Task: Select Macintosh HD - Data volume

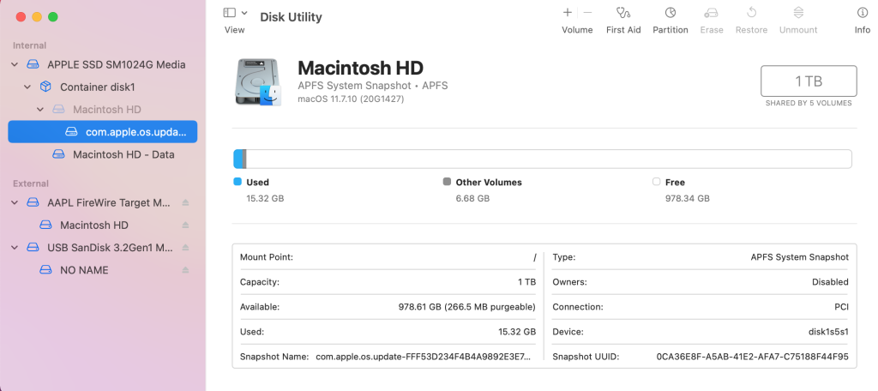Action: [123, 154]
